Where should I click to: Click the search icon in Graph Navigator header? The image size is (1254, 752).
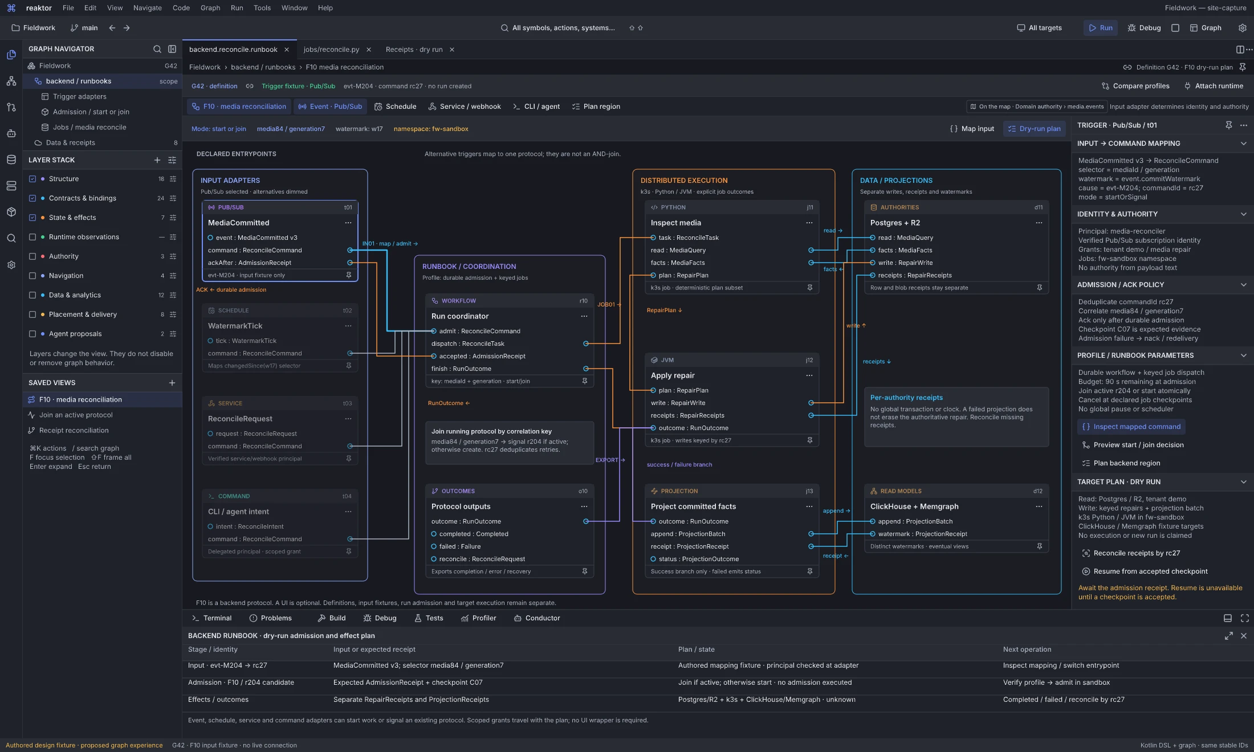click(157, 49)
